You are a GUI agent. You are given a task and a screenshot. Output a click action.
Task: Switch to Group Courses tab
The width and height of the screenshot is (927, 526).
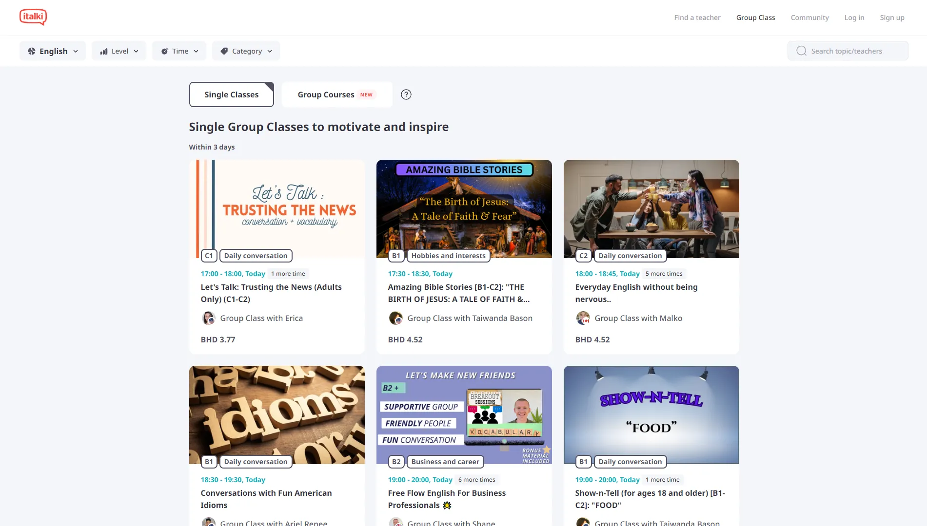tap(337, 94)
